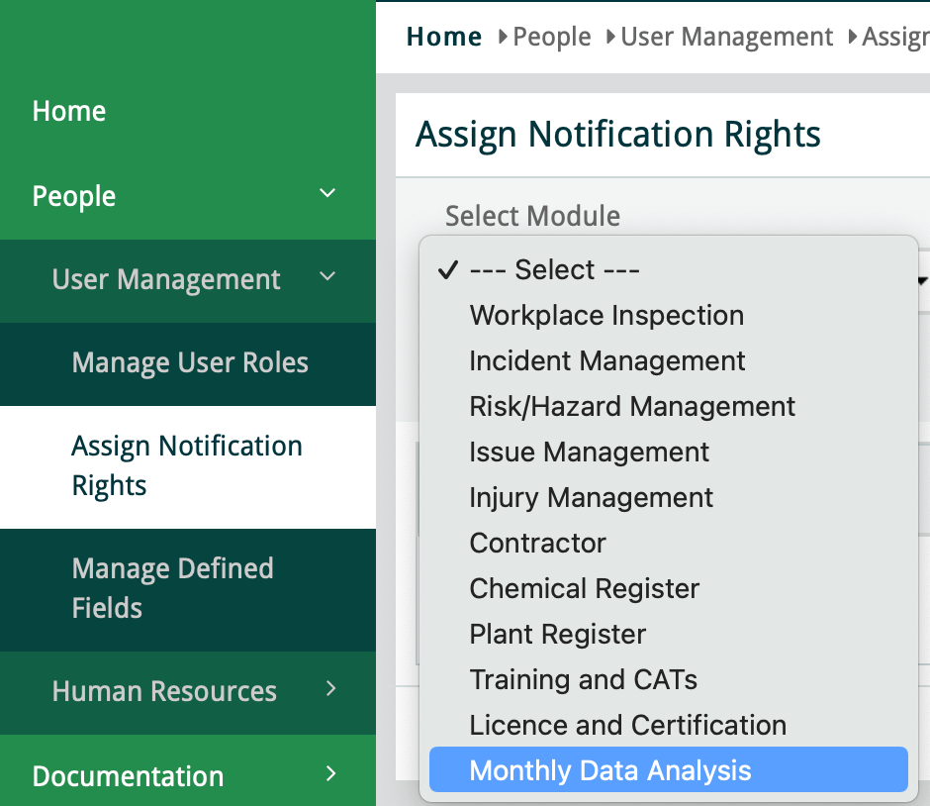Select Incident Management option

pyautogui.click(x=607, y=361)
